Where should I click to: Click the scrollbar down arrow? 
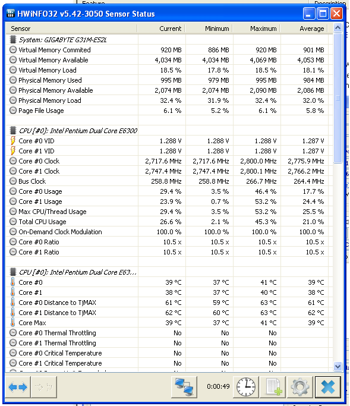[x=338, y=366]
